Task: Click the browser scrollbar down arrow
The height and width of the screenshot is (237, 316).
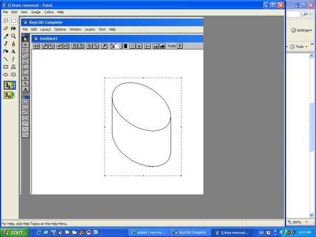Action: coord(311,215)
